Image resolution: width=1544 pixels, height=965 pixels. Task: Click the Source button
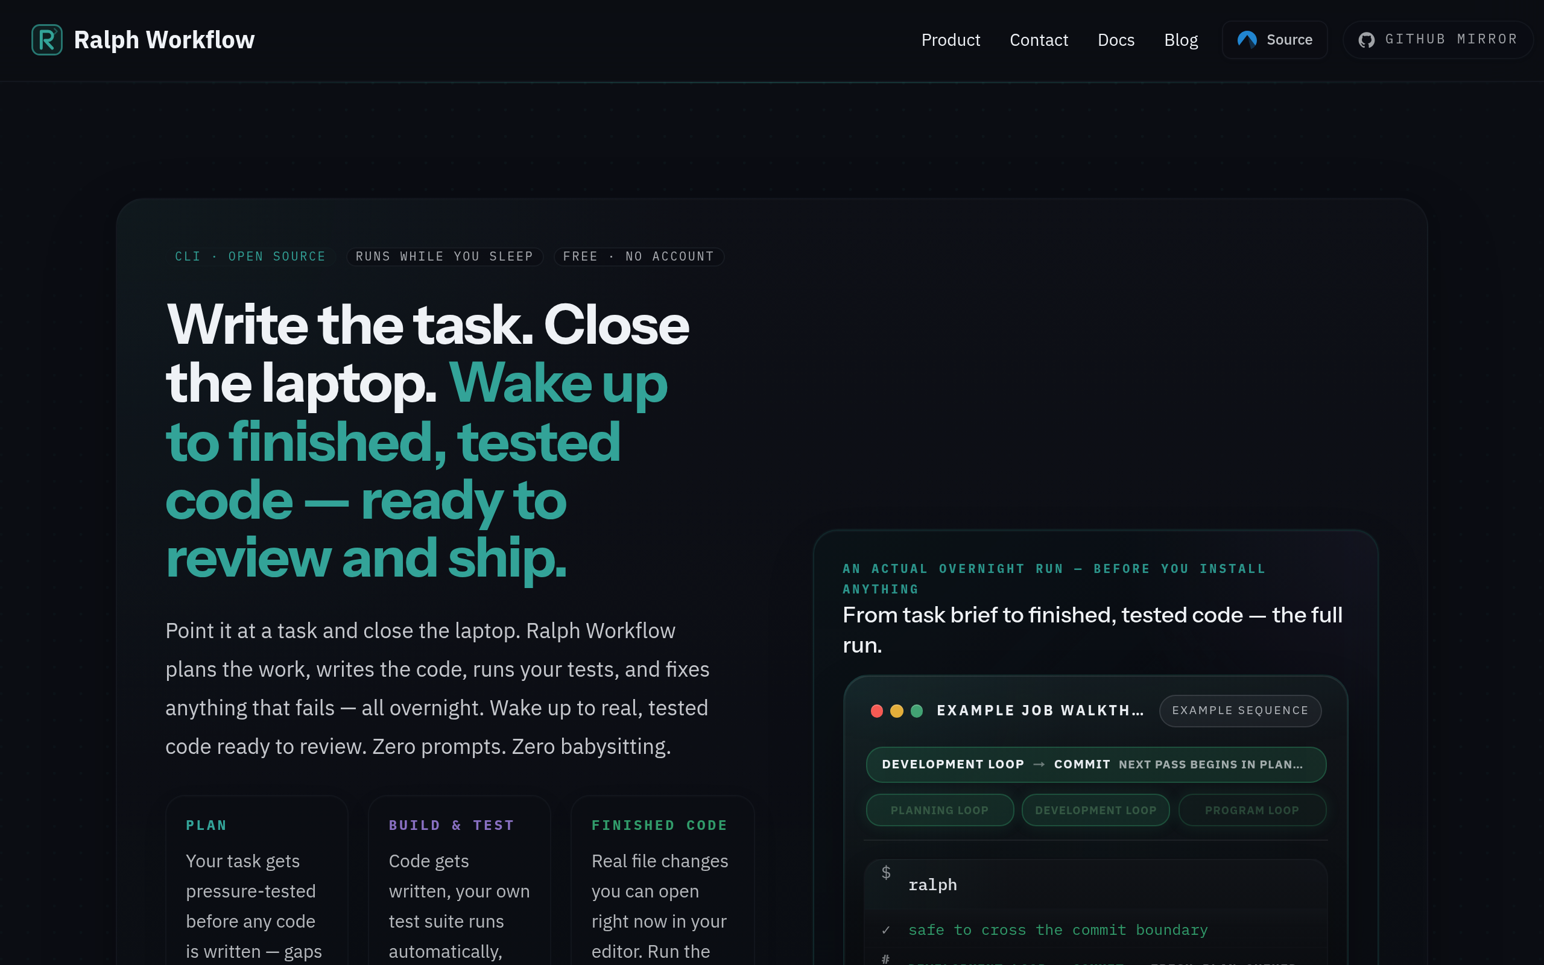tap(1274, 40)
